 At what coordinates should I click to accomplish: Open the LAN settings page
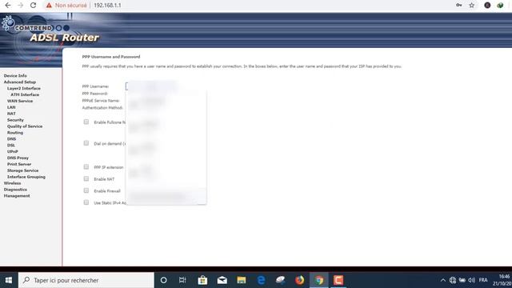click(x=11, y=107)
